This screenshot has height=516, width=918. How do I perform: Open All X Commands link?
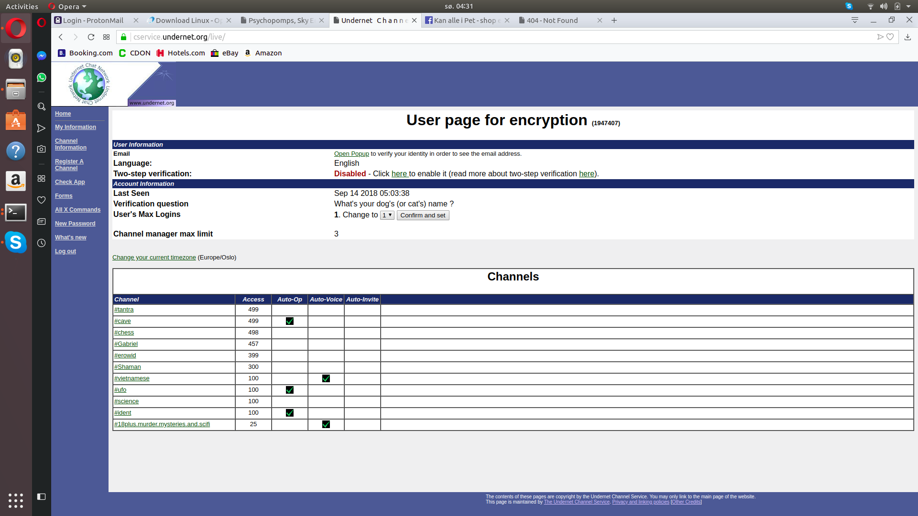[x=77, y=210]
